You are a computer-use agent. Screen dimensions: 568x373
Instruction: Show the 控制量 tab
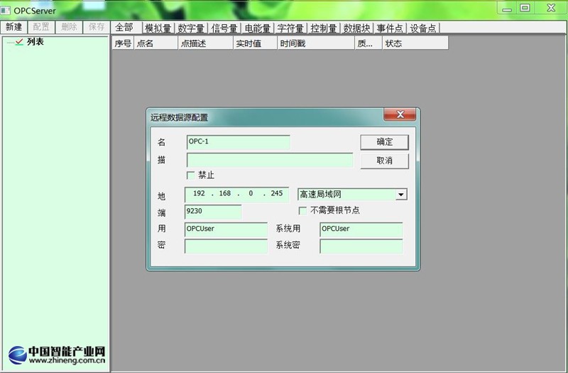coord(324,28)
